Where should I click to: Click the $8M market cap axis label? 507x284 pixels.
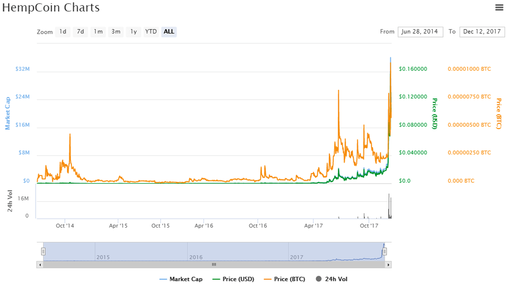[x=24, y=152]
